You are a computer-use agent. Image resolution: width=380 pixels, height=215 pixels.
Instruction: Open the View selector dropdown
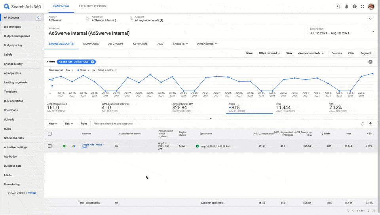pyautogui.click(x=311, y=53)
